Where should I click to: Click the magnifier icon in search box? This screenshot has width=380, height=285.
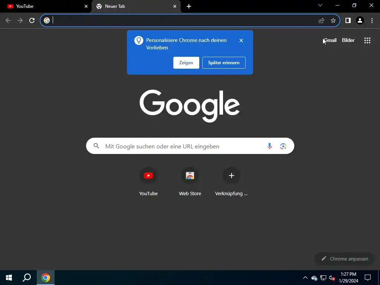pyautogui.click(x=96, y=146)
